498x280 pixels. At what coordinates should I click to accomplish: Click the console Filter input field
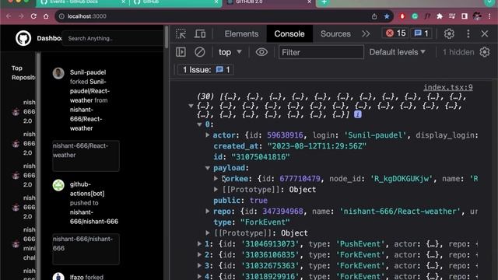[x=321, y=52]
